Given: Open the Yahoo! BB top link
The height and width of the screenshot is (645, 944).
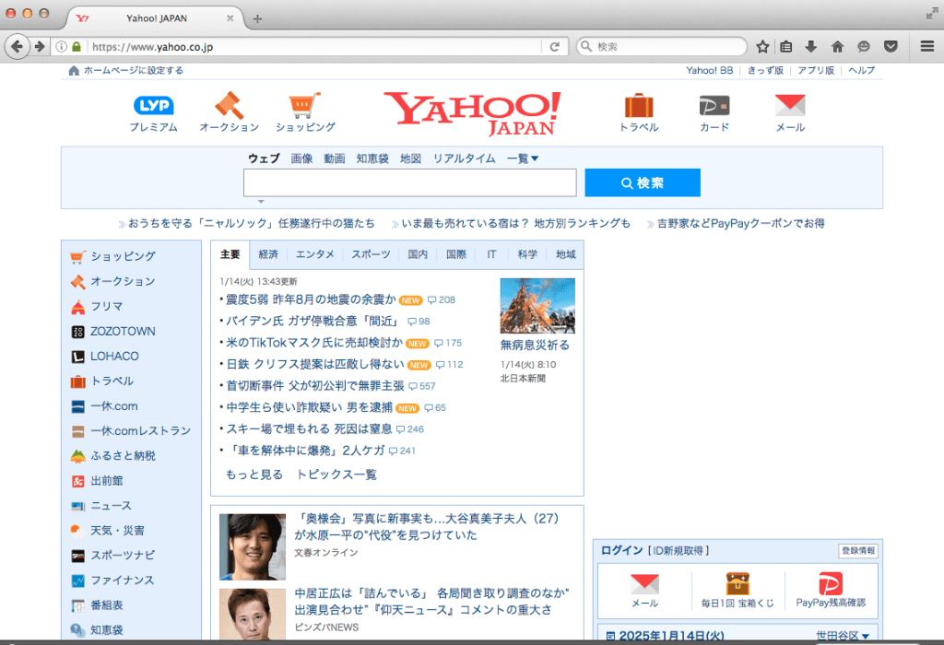Looking at the screenshot, I should point(709,70).
